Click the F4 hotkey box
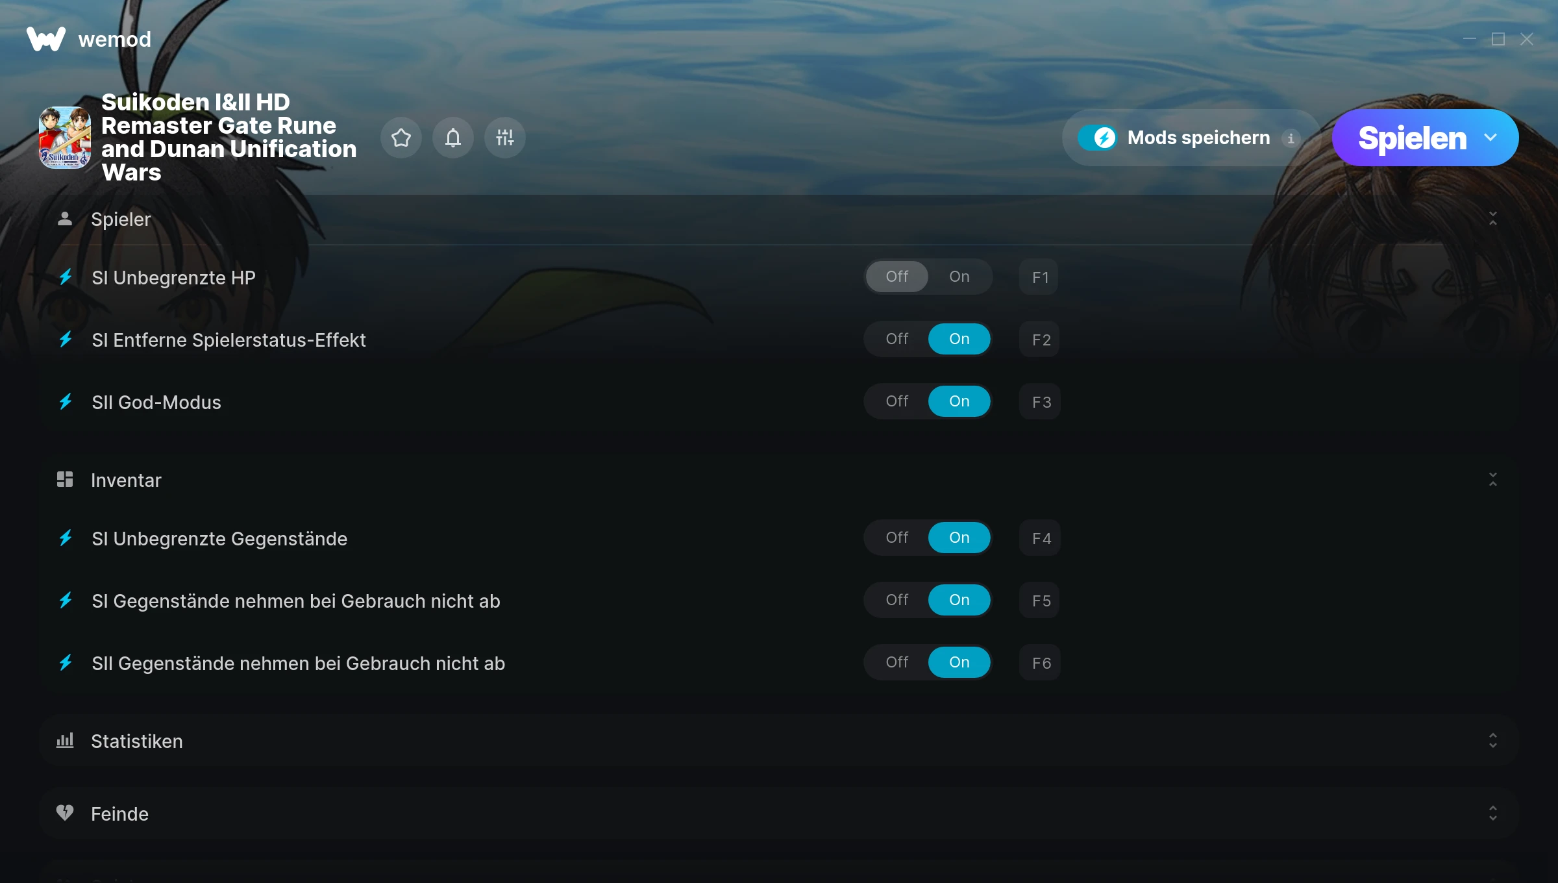1558x883 pixels. coord(1040,538)
